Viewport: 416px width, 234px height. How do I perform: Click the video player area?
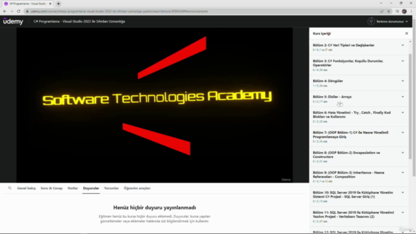pos(155,105)
